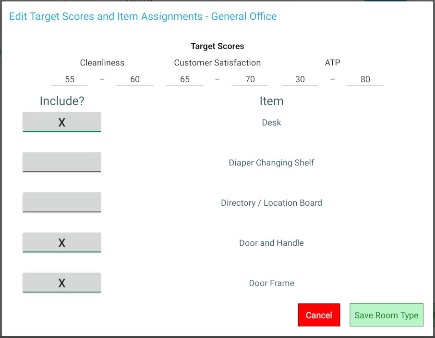The width and height of the screenshot is (435, 338).
Task: Toggle the Door Frame include box
Action: [x=62, y=283]
